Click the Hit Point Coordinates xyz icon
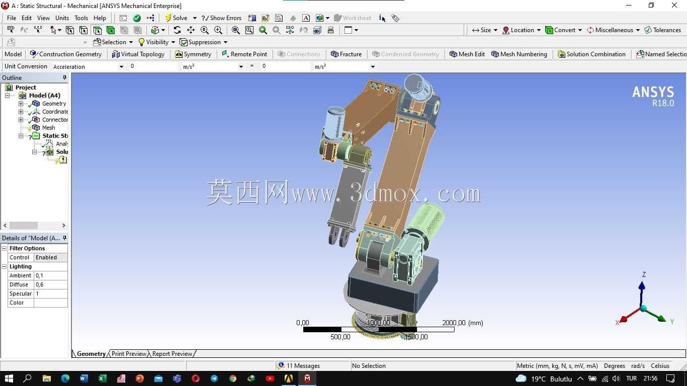The image size is (687, 386). pyautogui.click(x=38, y=30)
